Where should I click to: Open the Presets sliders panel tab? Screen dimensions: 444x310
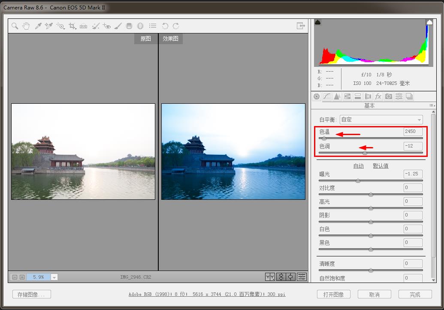click(399, 96)
